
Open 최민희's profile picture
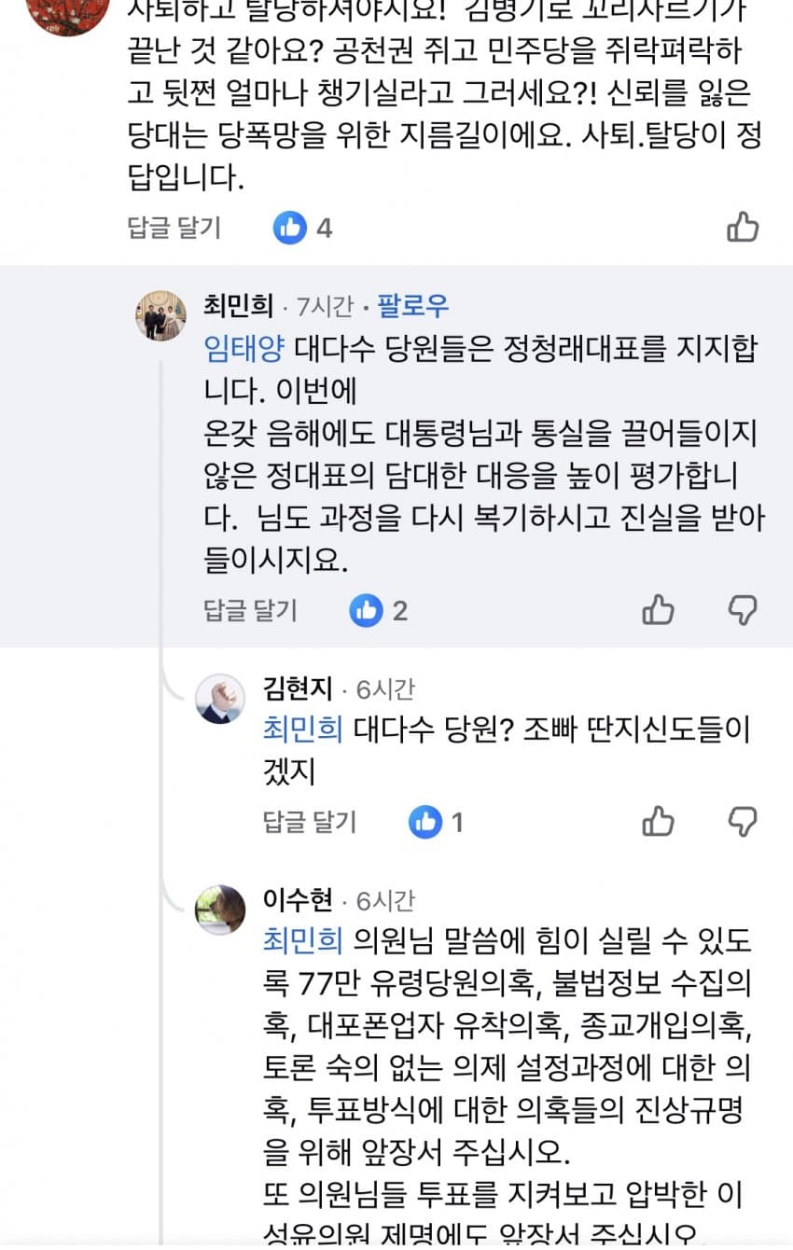coord(160,315)
